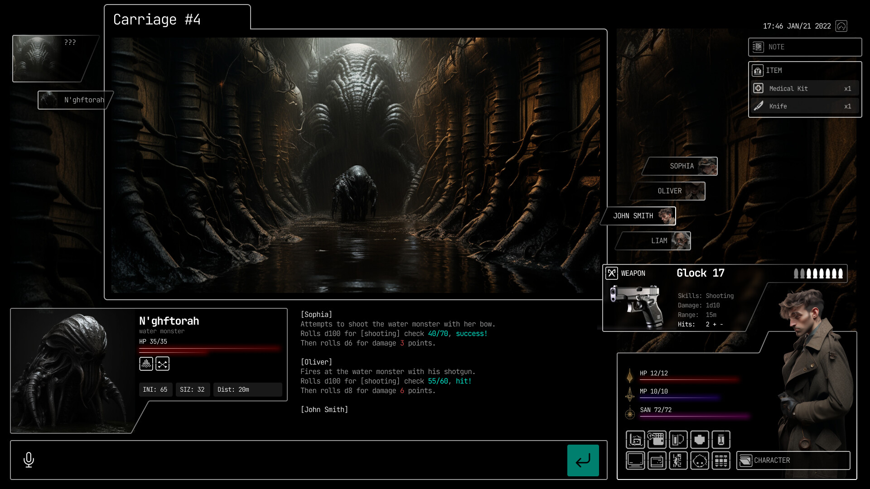Select the crossed-bones attack icon on N'ghftorah
The width and height of the screenshot is (870, 489).
point(163,364)
